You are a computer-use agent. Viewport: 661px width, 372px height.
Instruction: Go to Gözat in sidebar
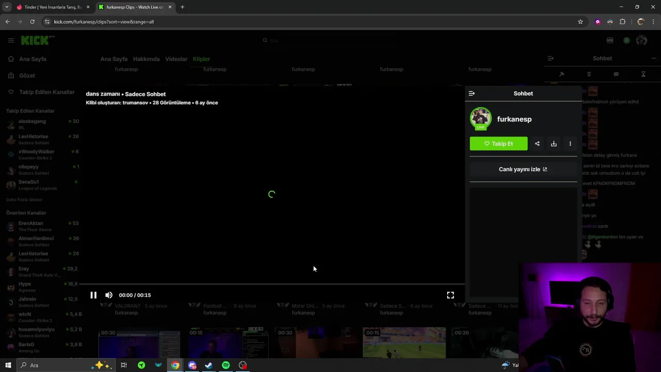point(27,75)
